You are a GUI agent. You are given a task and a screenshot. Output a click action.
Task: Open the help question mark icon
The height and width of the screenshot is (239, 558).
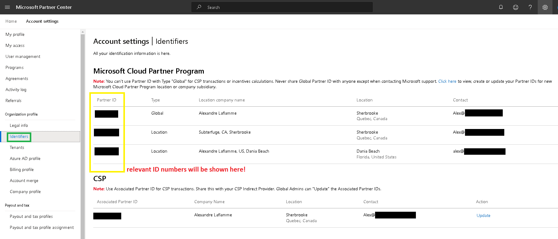[530, 7]
